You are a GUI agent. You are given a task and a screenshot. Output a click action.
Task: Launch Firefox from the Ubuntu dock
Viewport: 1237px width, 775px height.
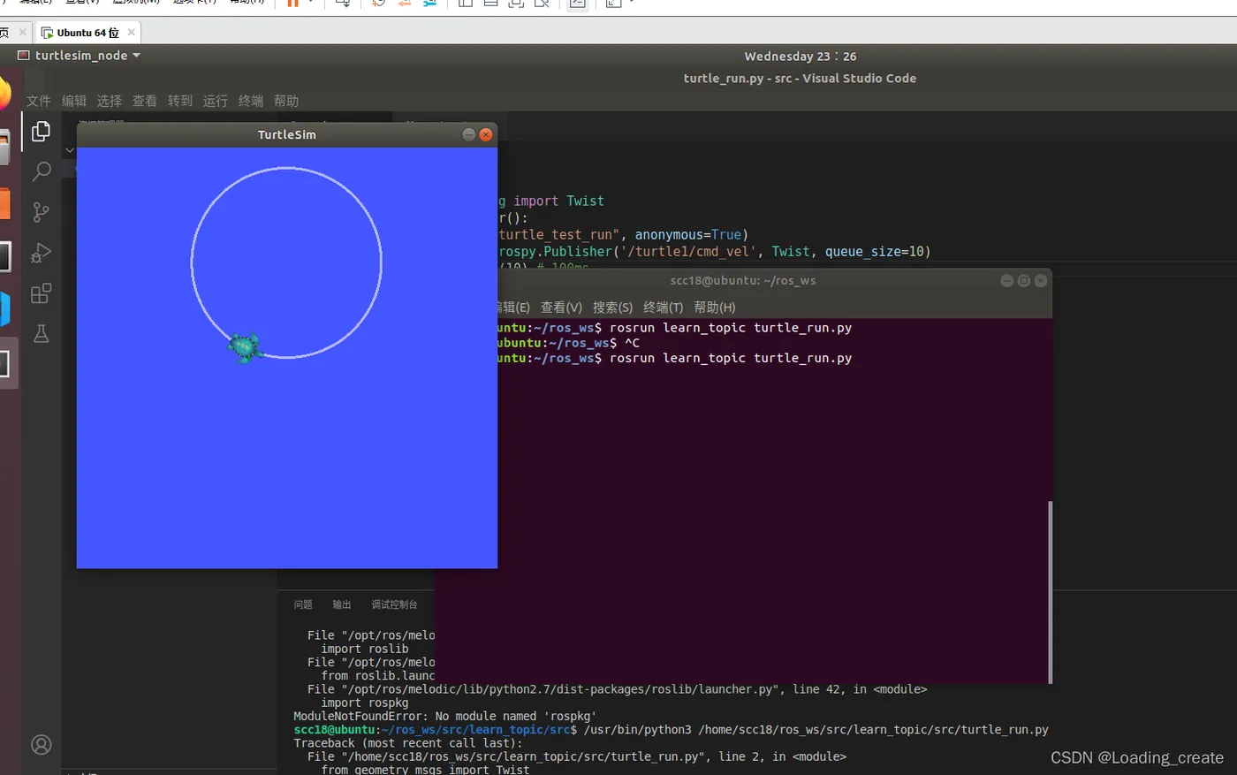click(x=4, y=92)
